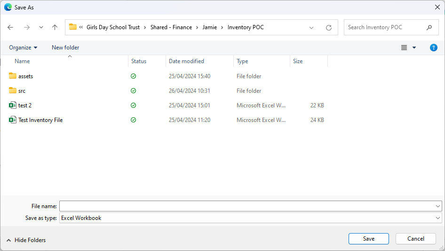Open the Help question mark icon
The height and width of the screenshot is (251, 445).
pyautogui.click(x=434, y=48)
